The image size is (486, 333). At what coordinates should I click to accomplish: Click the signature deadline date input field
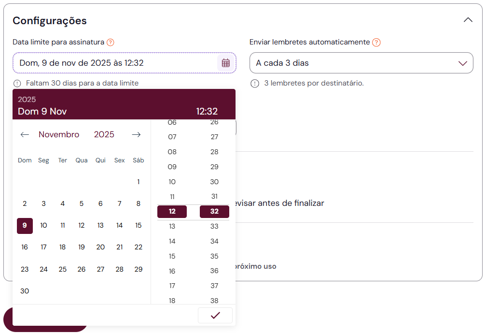coord(116,63)
